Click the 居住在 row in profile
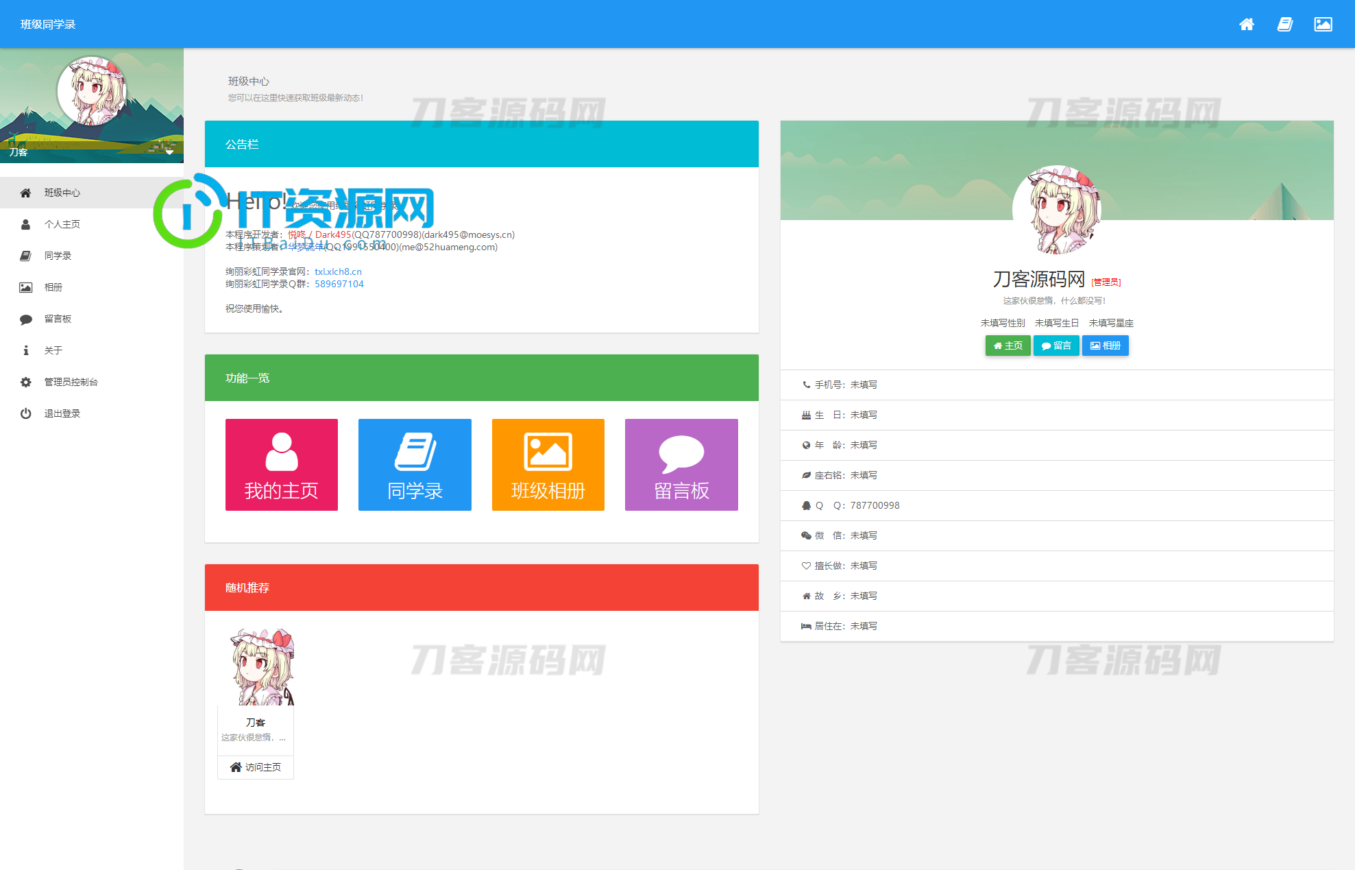This screenshot has height=870, width=1355. pos(1057,626)
